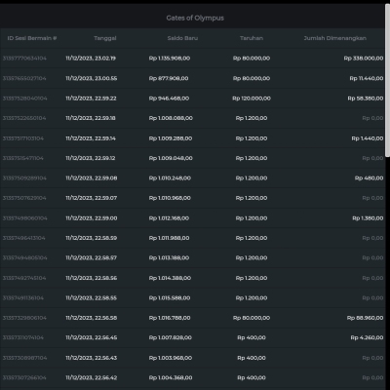Open session ID 31357507629104
The height and width of the screenshot is (390, 390).
point(24,198)
